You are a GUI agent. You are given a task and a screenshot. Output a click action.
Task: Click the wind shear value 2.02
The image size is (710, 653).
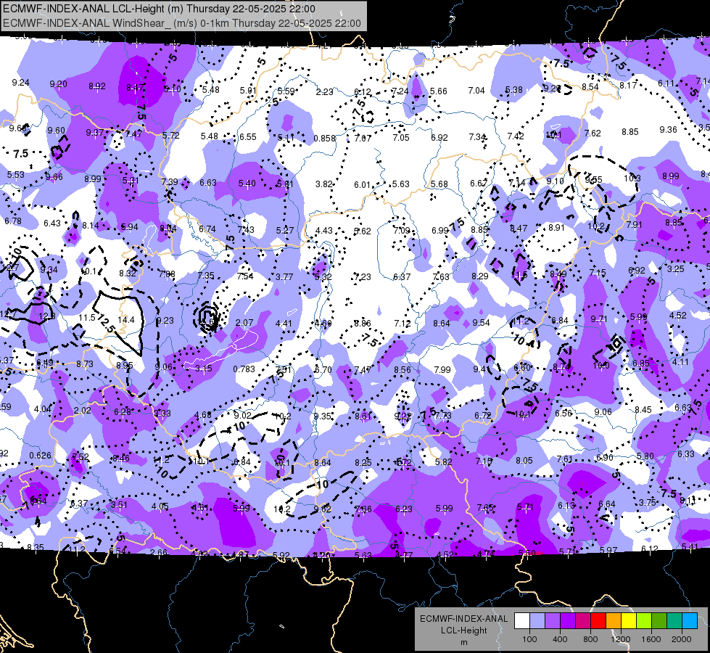click(x=83, y=411)
